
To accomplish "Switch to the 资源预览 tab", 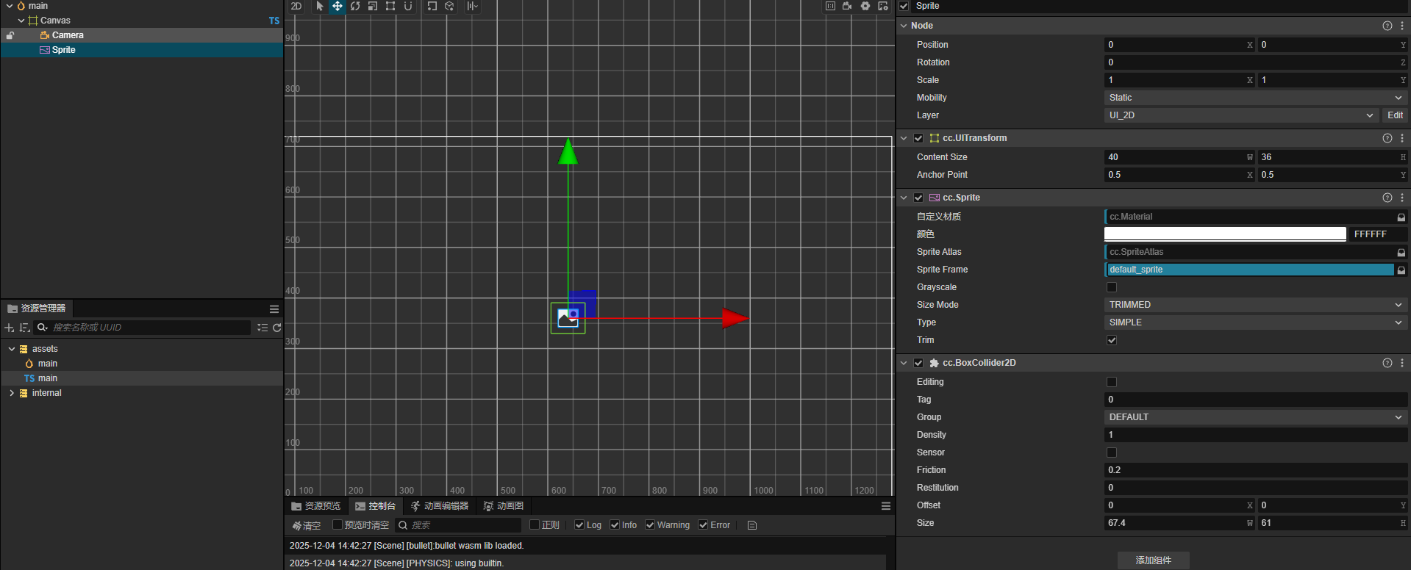I will 316,506.
